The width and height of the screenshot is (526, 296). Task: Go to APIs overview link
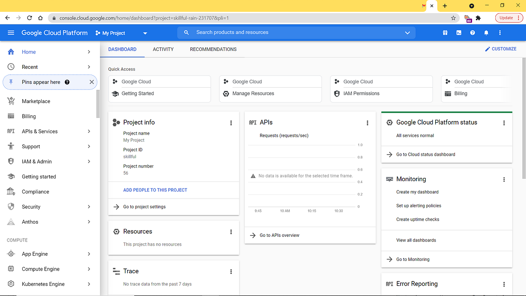point(279,235)
